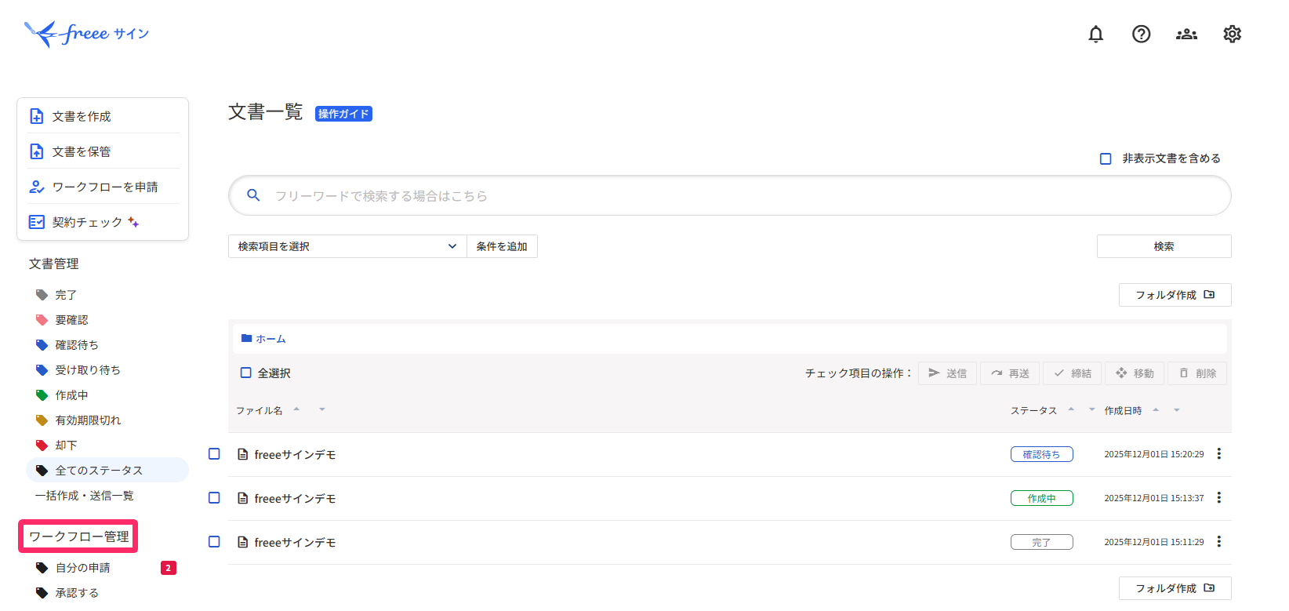
Task: Select checkbox for the 確認待ち document
Action: tap(214, 454)
